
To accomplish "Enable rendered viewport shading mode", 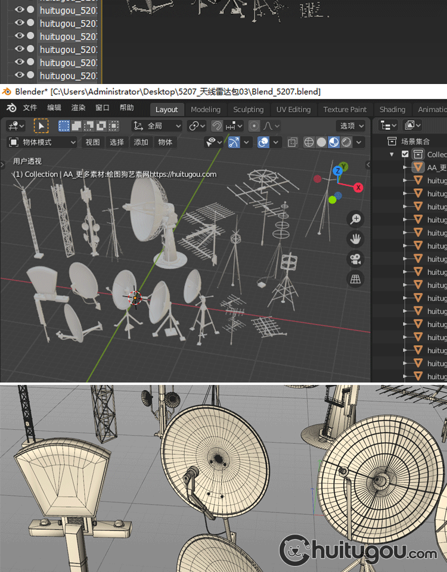I will [346, 142].
